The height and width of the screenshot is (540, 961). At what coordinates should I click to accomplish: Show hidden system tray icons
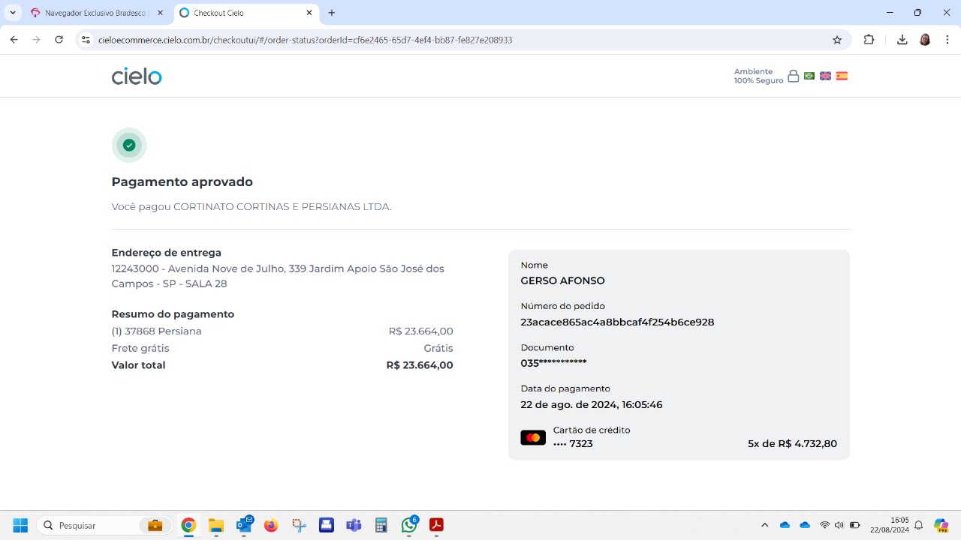765,526
